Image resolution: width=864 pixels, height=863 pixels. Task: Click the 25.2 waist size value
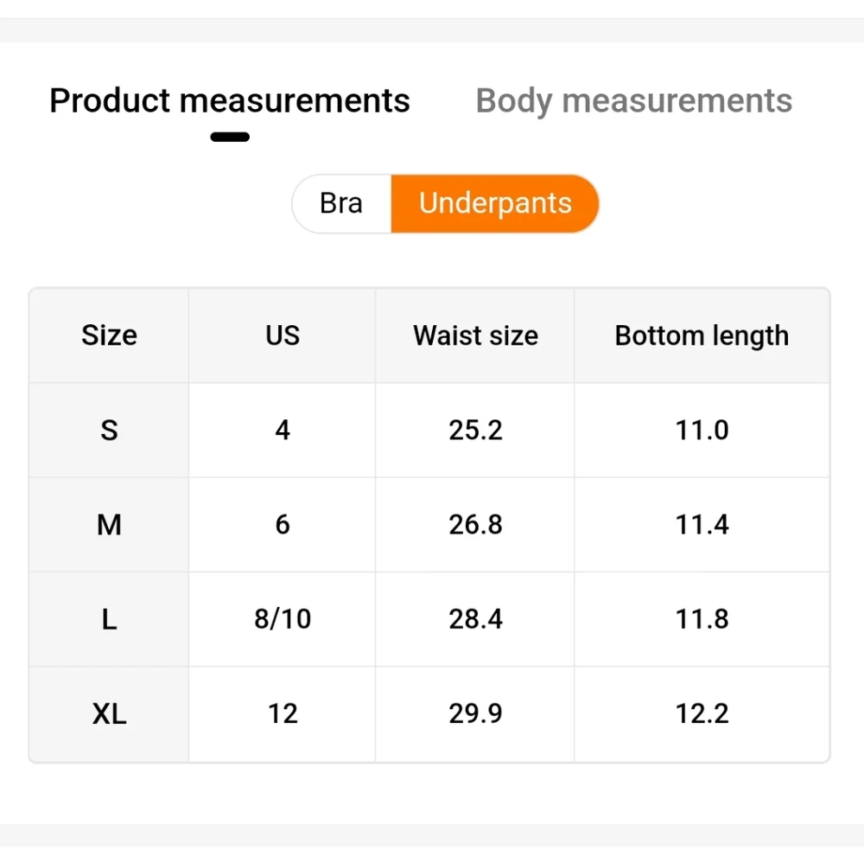475,430
